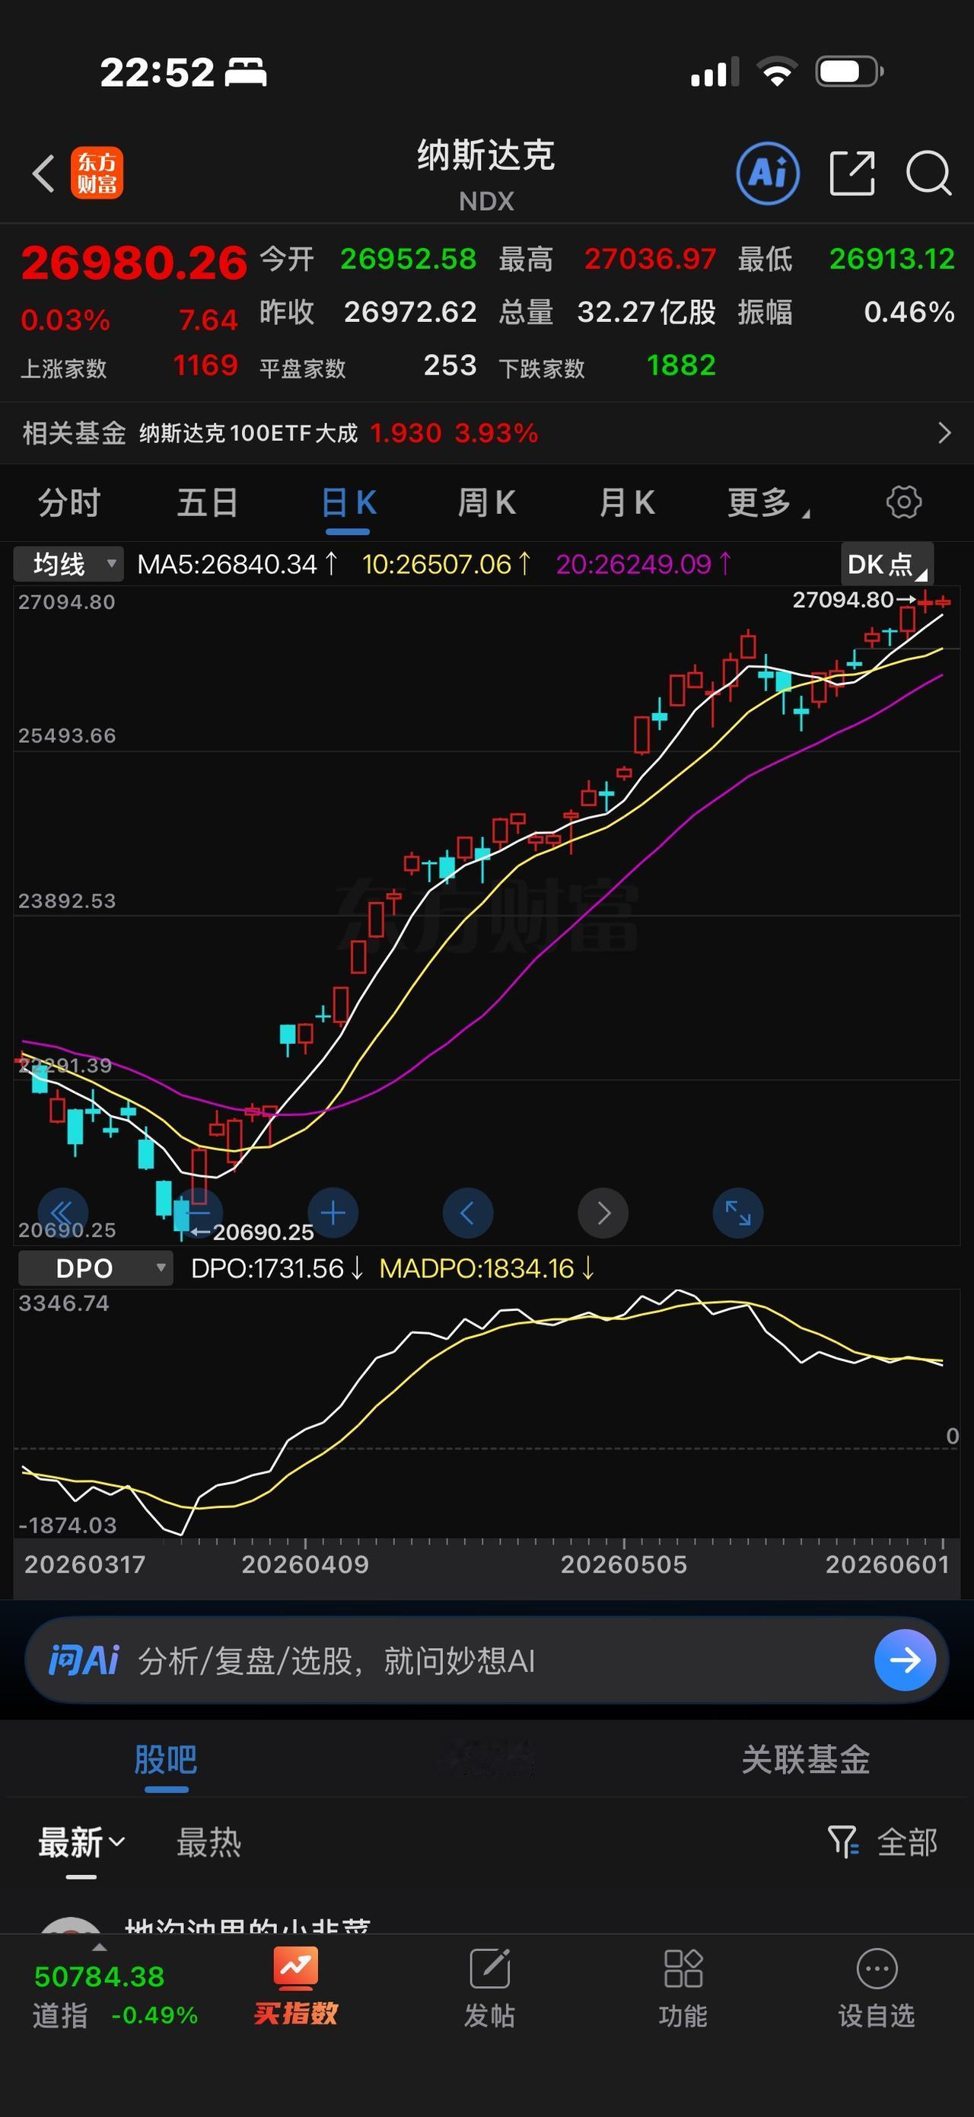The image size is (974, 2117).
Task: Tap the 设自选 ellipsis icon
Action: (x=877, y=1969)
